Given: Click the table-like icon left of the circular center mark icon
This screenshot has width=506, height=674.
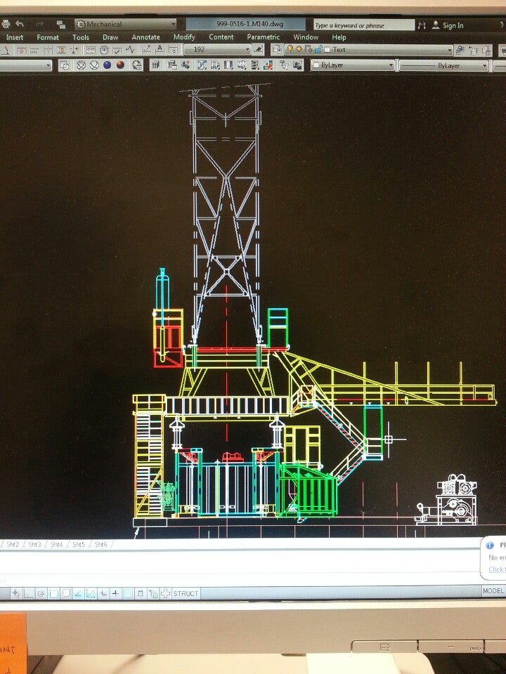Looking at the screenshot, I should pyautogui.click(x=91, y=50).
